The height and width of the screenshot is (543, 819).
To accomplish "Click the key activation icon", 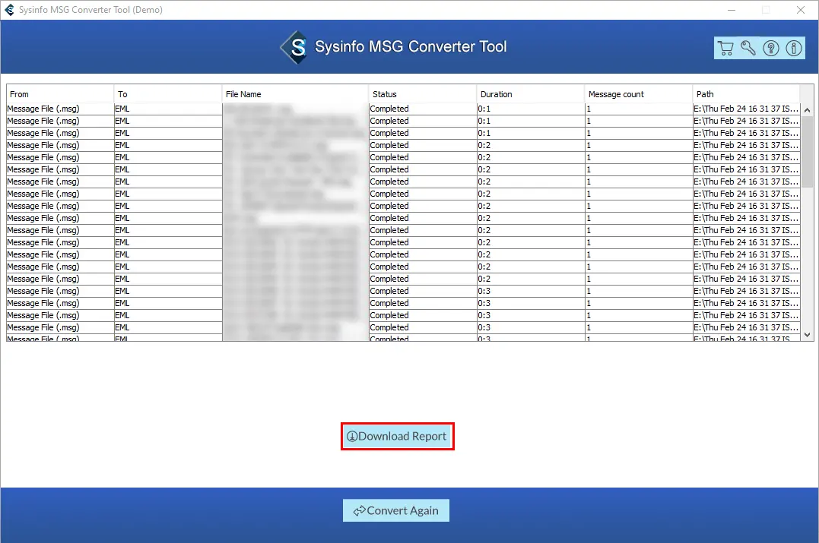I will [748, 48].
